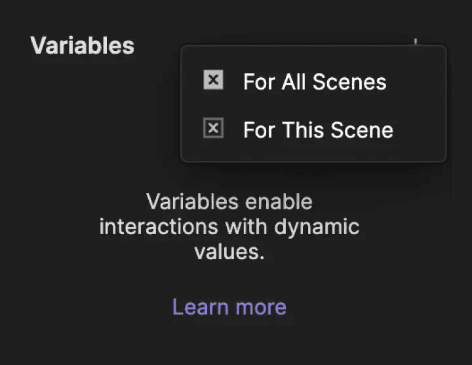Viewport: 472px width, 365px height.
Task: Click the Variables panel heading
Action: (82, 45)
